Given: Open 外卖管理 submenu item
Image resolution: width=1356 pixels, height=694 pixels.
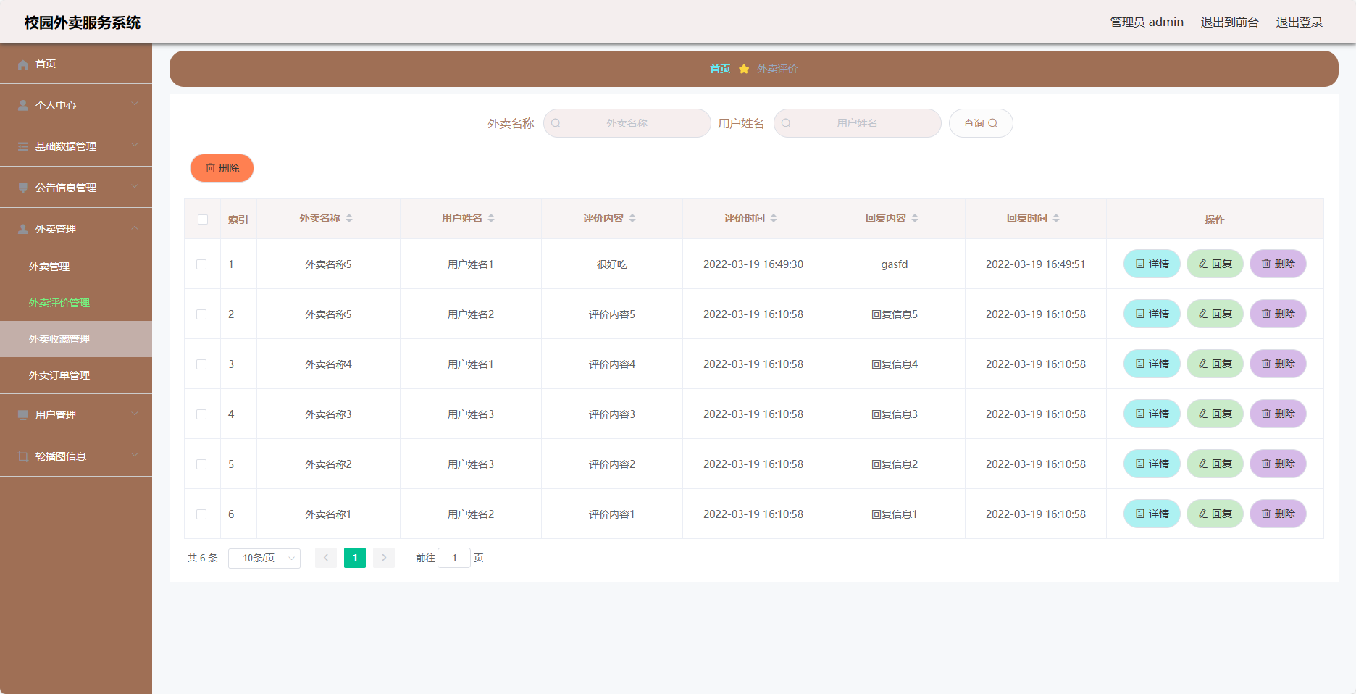Looking at the screenshot, I should pyautogui.click(x=76, y=267).
